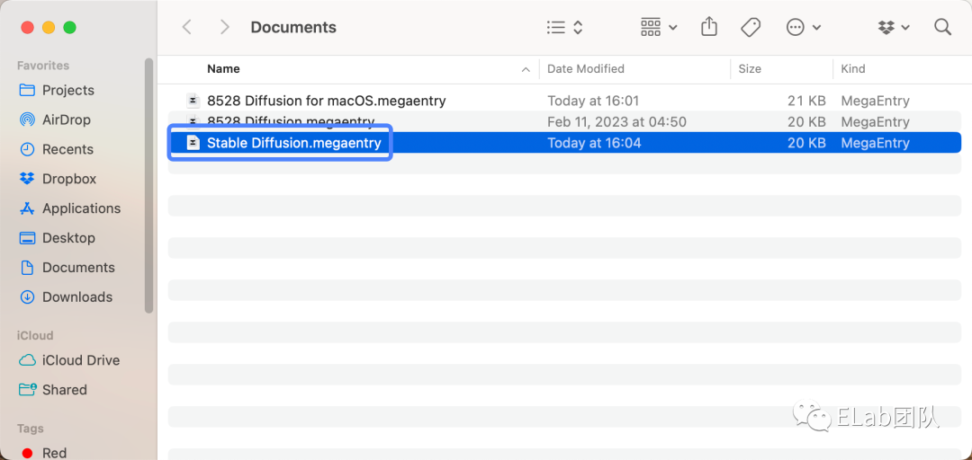Click AirDrop icon in sidebar
Screen dimensions: 972x460
(27, 119)
